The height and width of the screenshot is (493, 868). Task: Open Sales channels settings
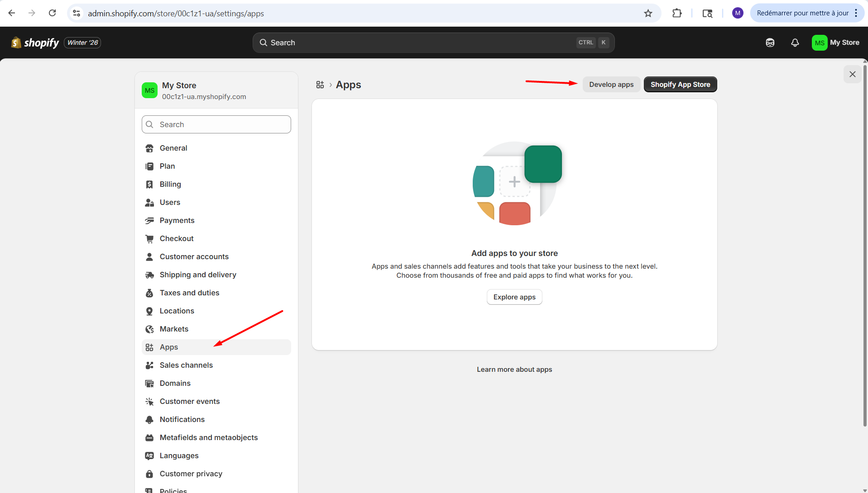186,365
